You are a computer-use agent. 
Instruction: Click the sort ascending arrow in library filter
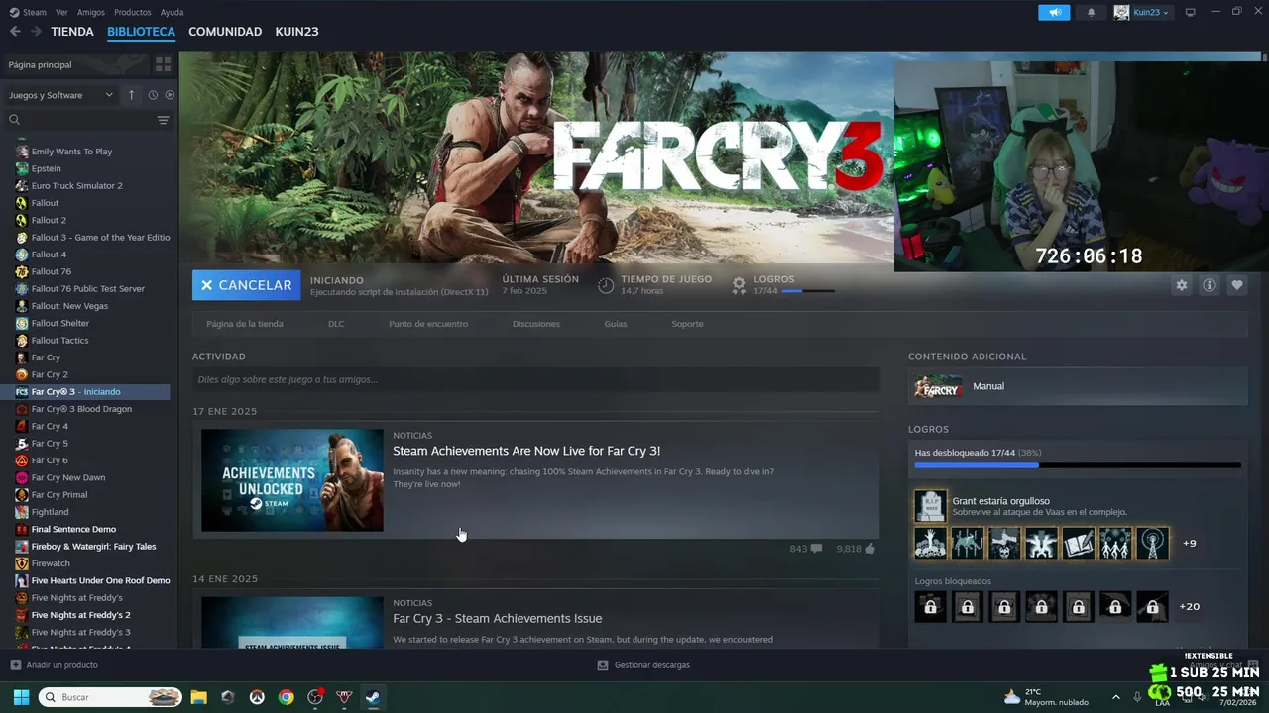coord(131,95)
